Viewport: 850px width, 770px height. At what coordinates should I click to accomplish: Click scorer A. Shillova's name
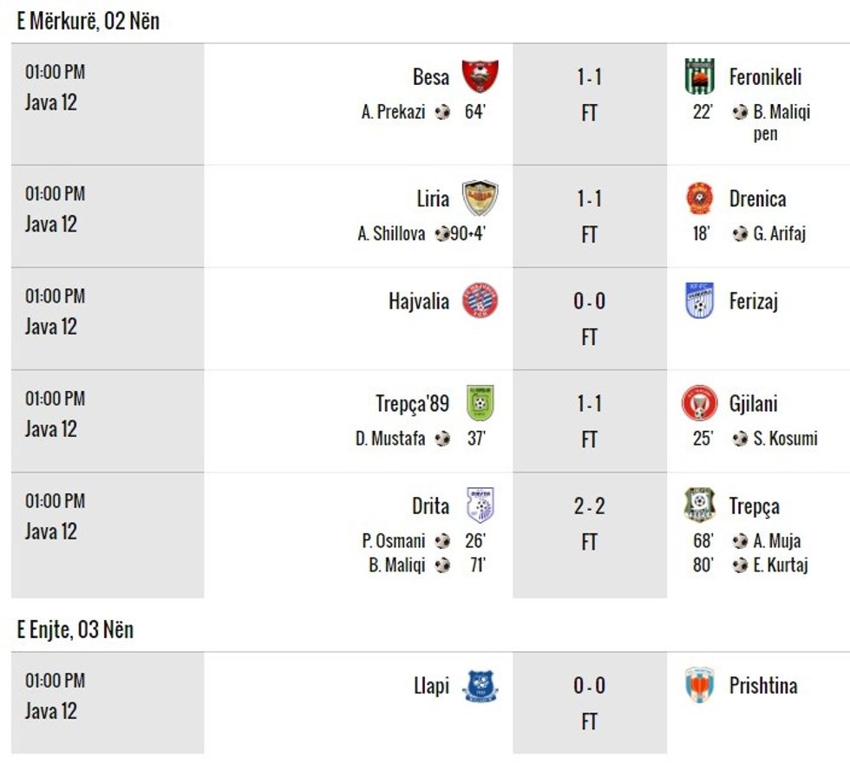[x=391, y=234]
